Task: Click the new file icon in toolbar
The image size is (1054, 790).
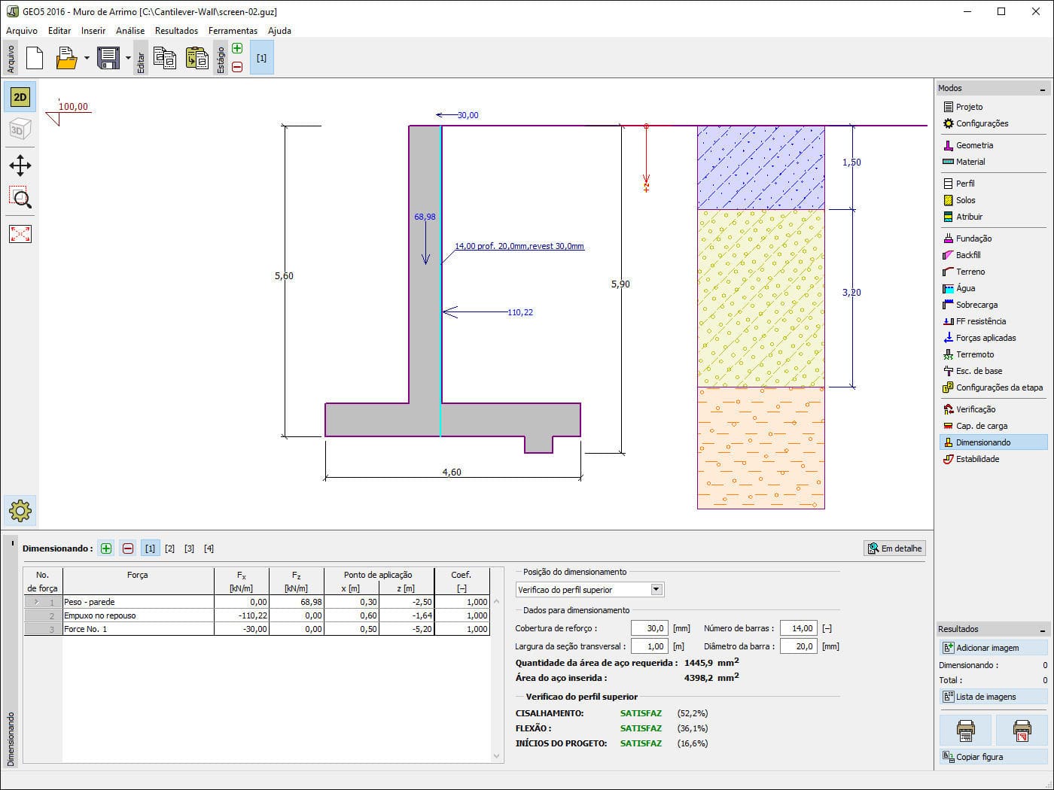Action: click(35, 58)
